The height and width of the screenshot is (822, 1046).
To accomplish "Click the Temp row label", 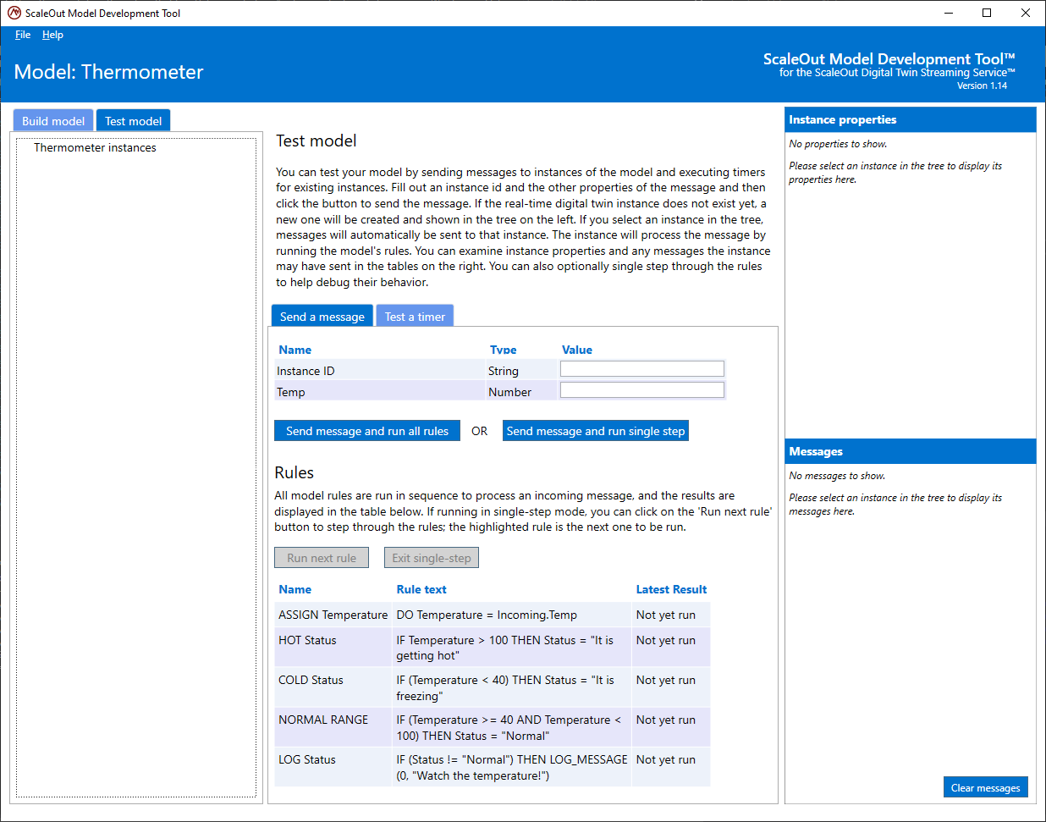I will (x=290, y=392).
